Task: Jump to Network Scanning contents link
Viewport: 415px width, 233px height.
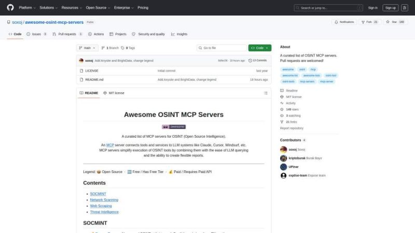Action: coord(104,200)
